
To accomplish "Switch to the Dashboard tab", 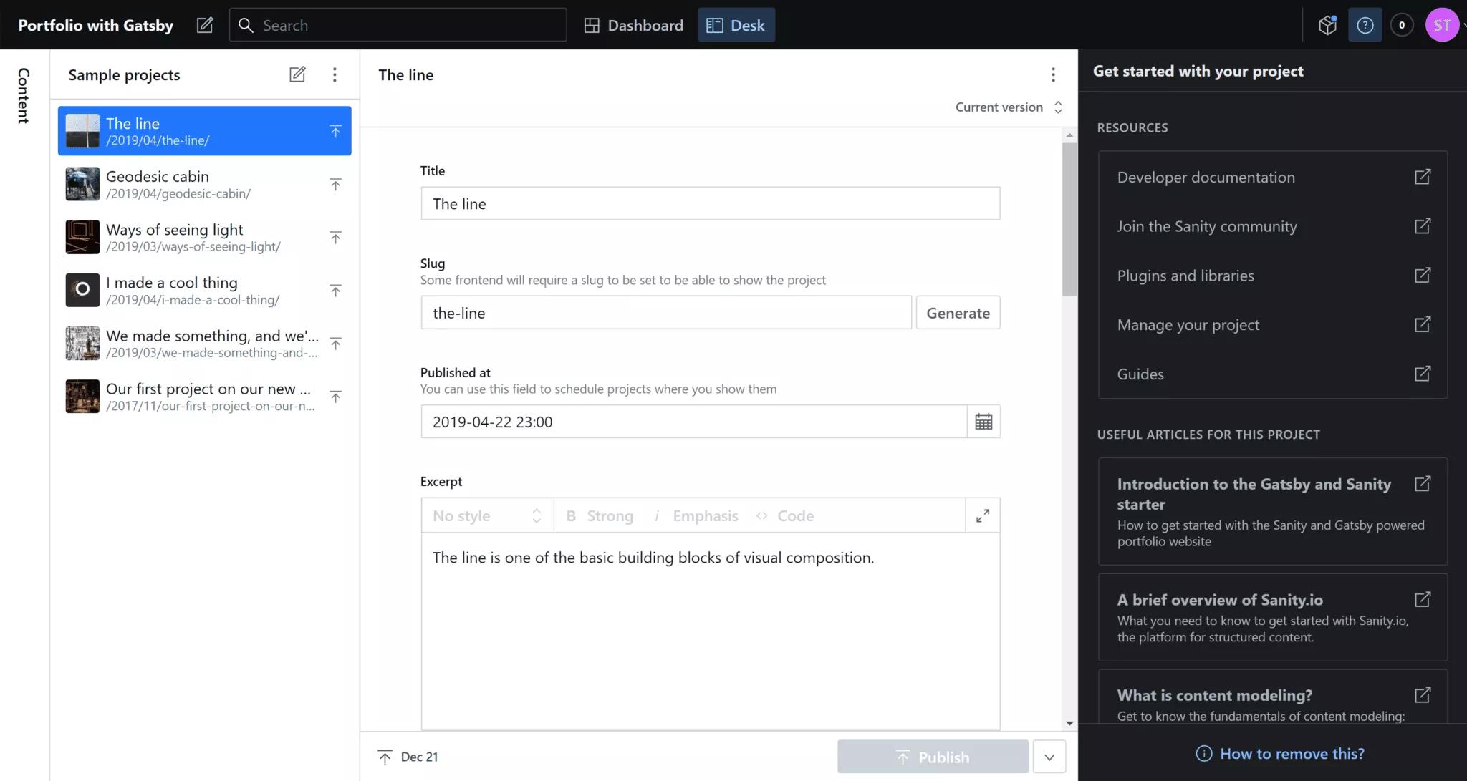I will click(x=634, y=25).
